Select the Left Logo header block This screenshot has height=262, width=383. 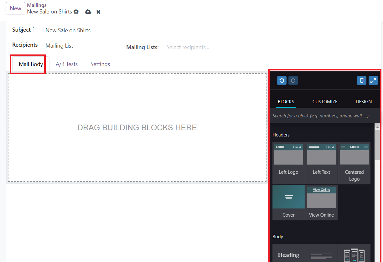[x=288, y=163]
